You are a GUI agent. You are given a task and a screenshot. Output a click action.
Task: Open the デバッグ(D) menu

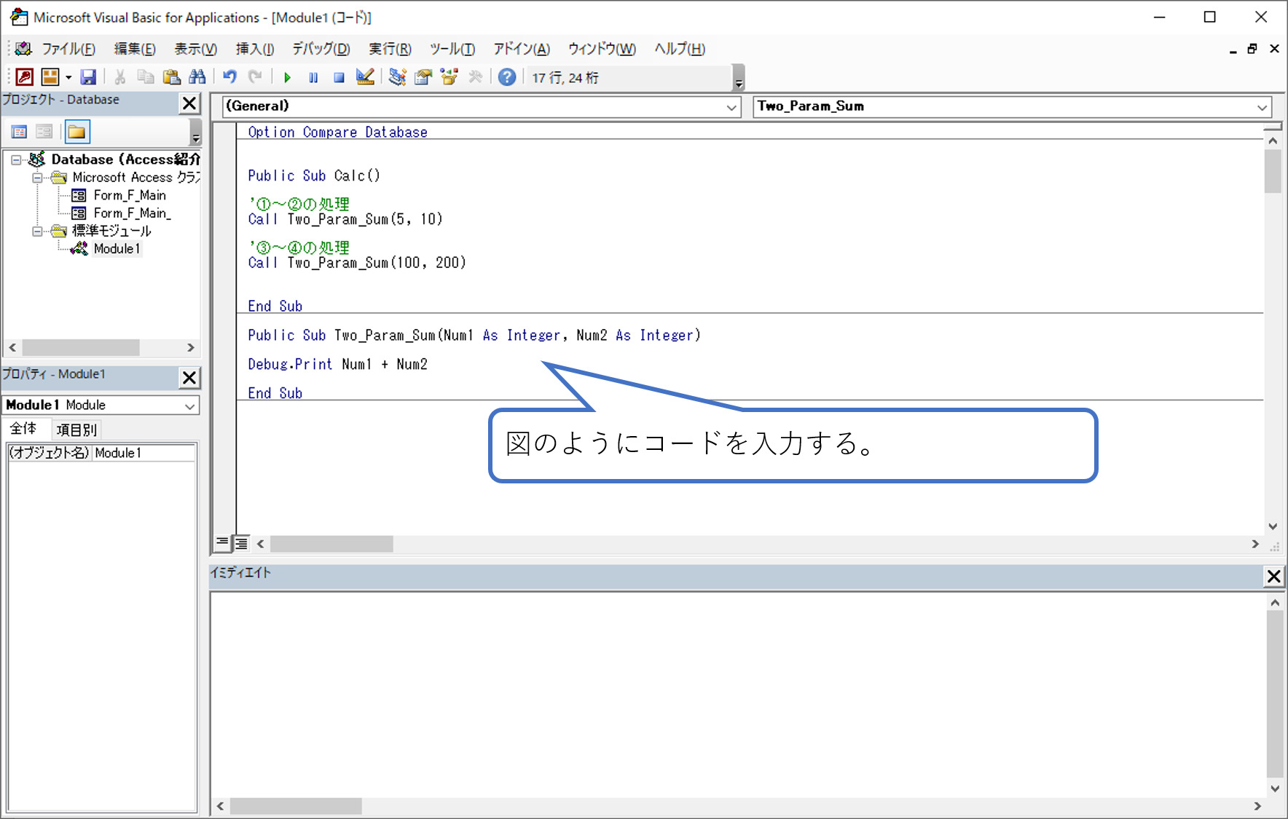click(321, 49)
